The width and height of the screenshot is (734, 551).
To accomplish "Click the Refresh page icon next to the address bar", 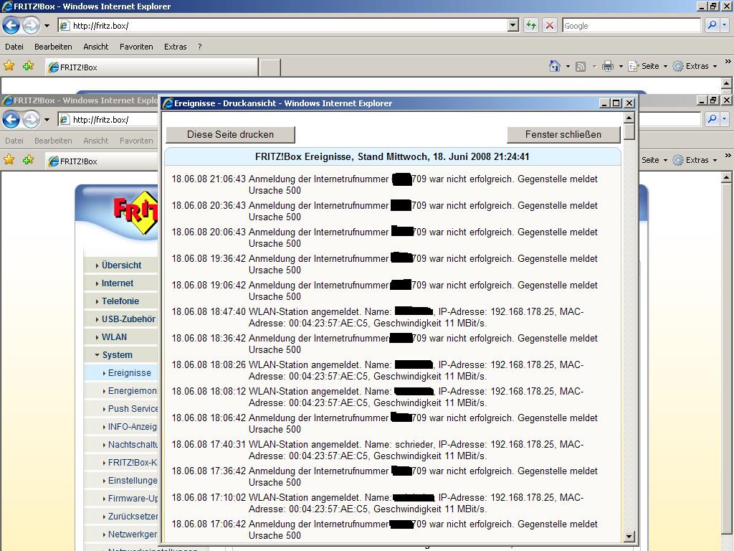I will click(x=531, y=26).
